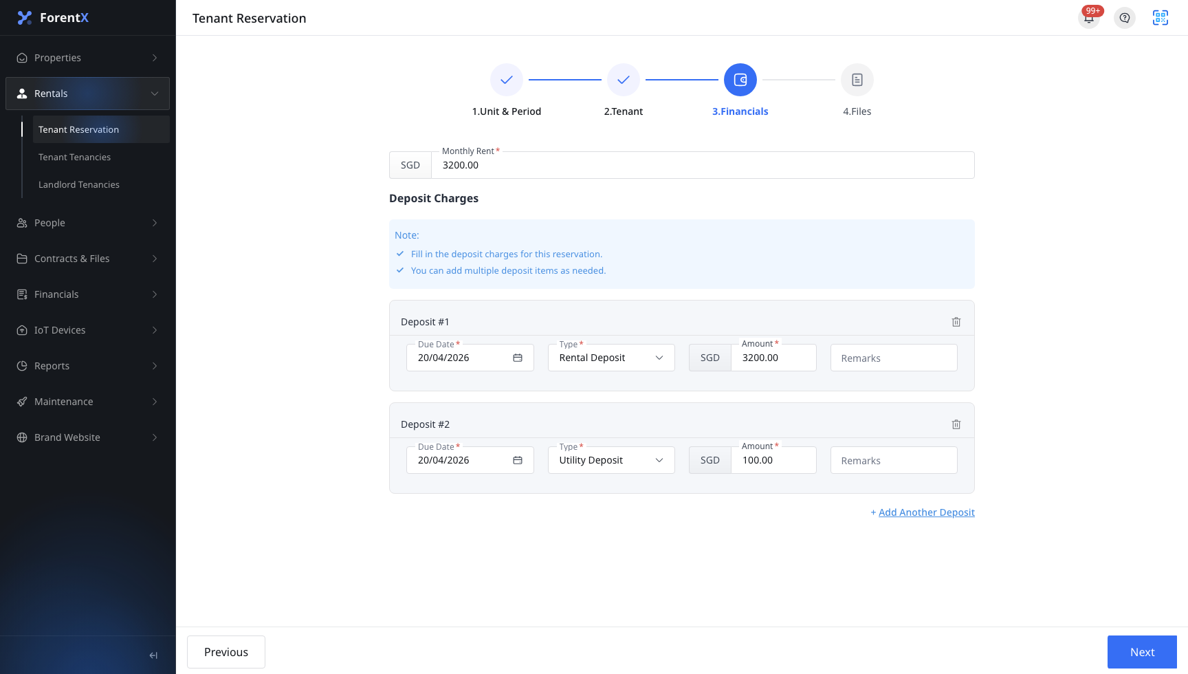Open the Reports menu item

click(x=88, y=366)
